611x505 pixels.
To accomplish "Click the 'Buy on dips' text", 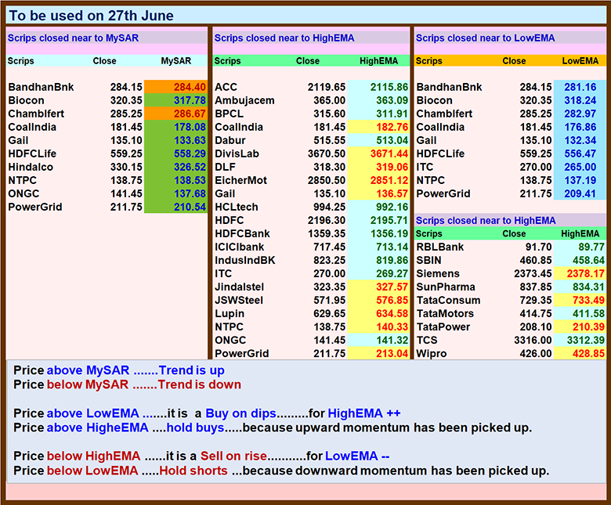I will (240, 413).
